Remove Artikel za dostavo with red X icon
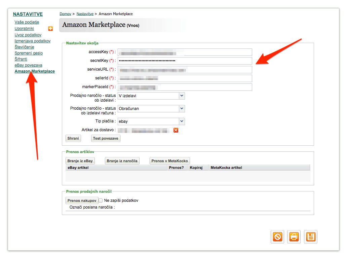Viewport: 346px width, 254px height. [176, 130]
